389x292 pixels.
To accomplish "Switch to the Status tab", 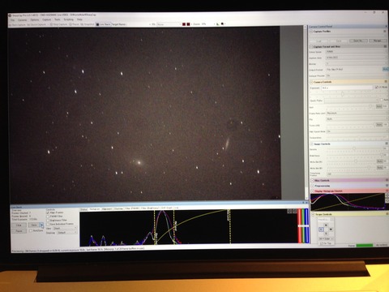I will pos(83,209).
